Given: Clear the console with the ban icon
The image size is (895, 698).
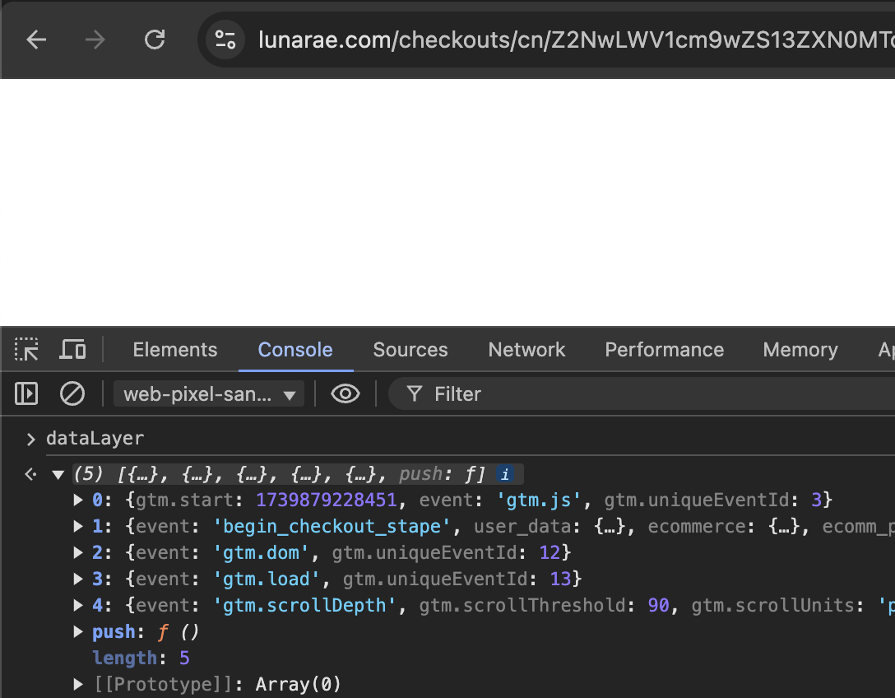Looking at the screenshot, I should pos(72,393).
